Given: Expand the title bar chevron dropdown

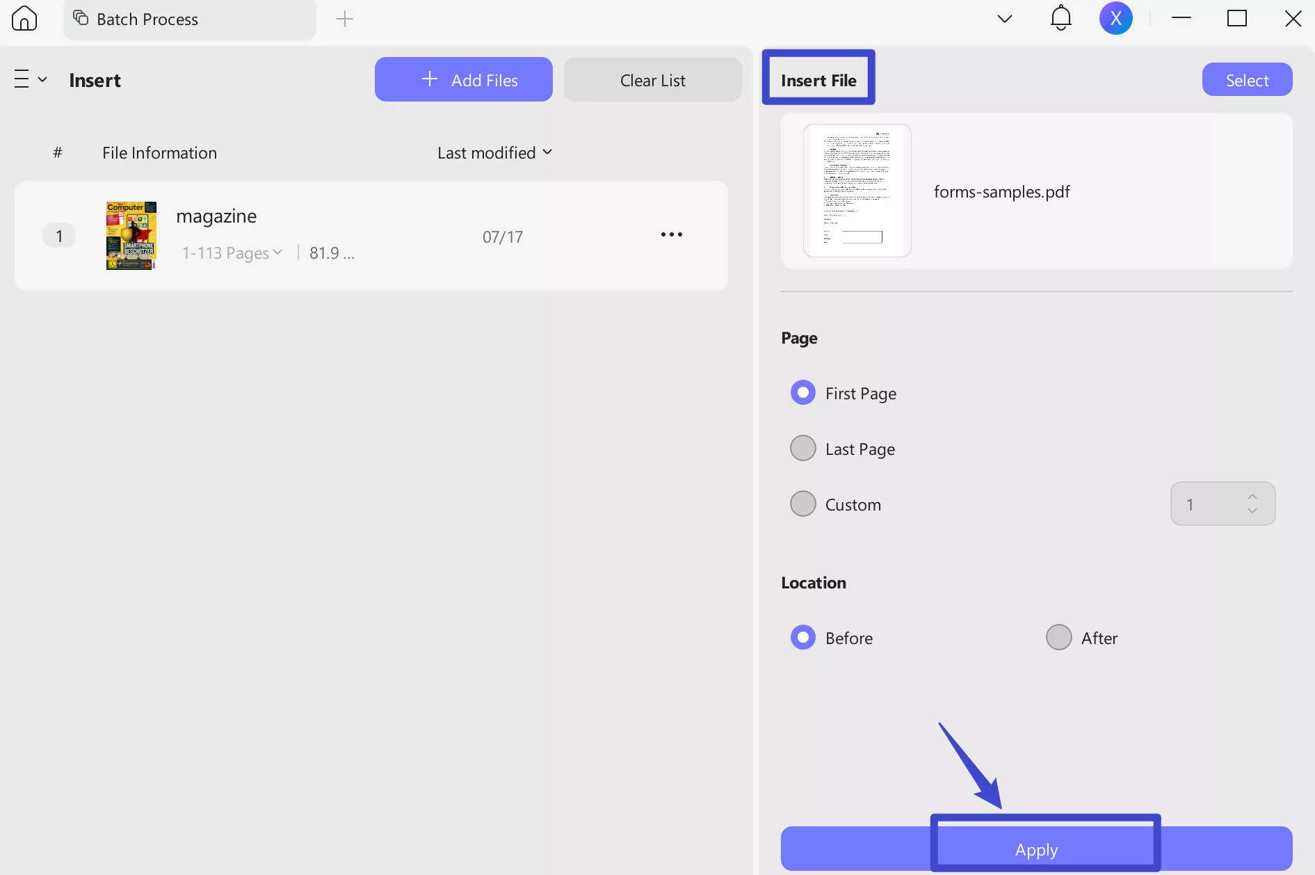Looking at the screenshot, I should (x=1004, y=19).
